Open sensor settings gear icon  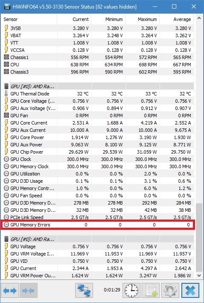coord(170,291)
